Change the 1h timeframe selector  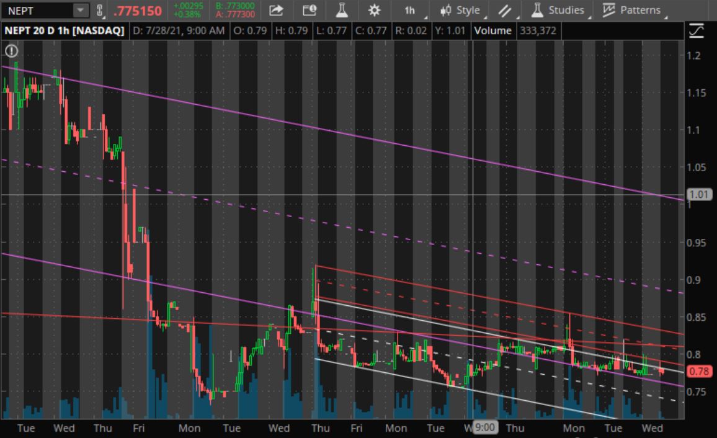pos(410,10)
